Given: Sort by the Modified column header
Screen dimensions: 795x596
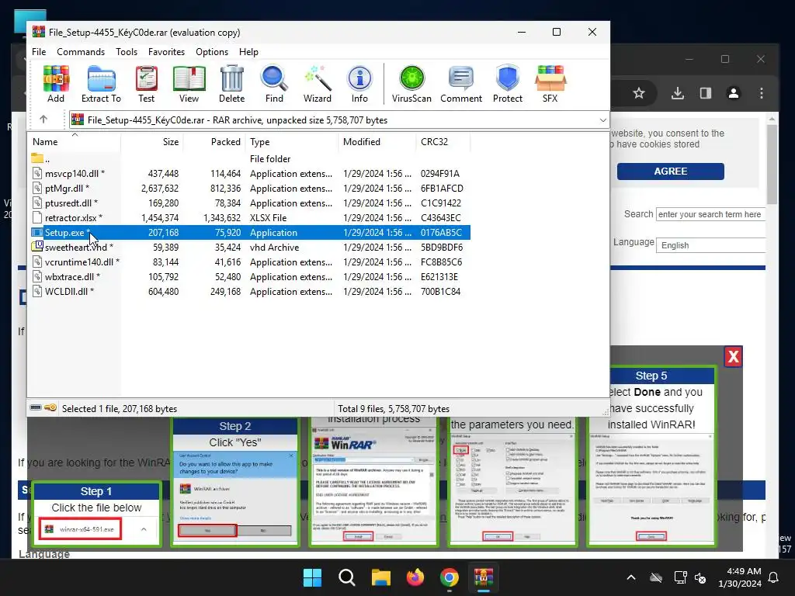Looking at the screenshot, I should [x=377, y=142].
